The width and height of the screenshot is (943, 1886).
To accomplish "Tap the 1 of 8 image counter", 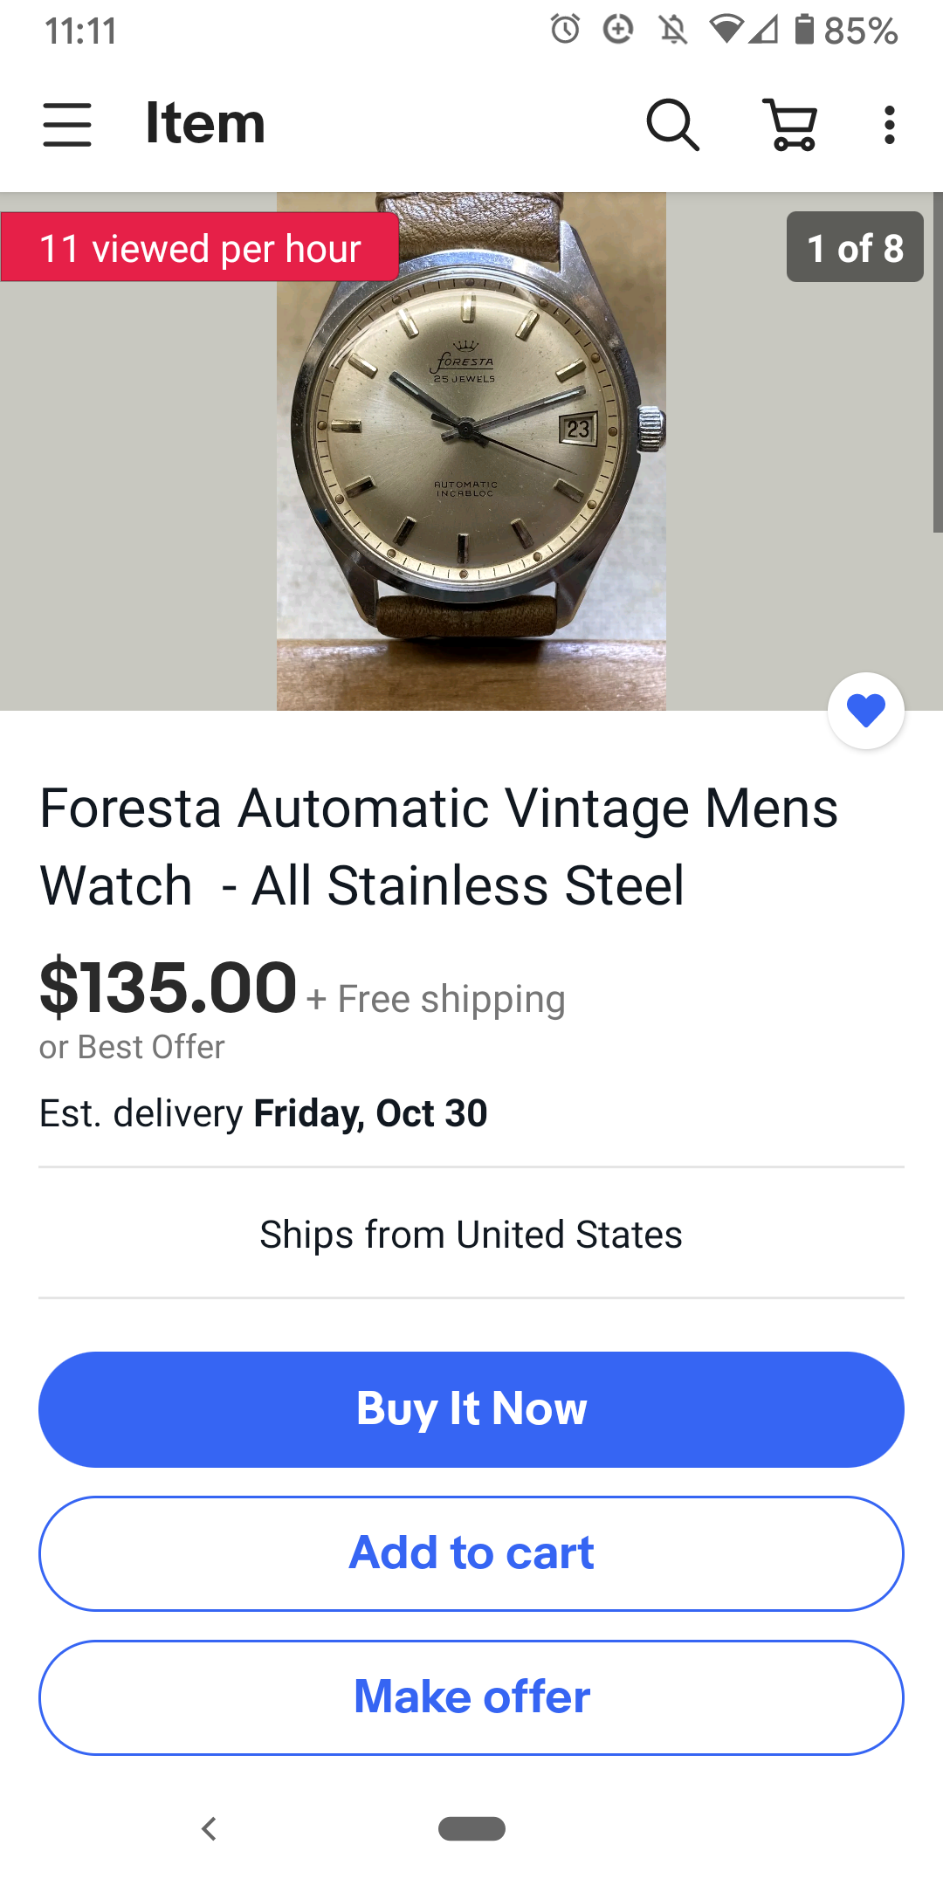I will coord(854,247).
